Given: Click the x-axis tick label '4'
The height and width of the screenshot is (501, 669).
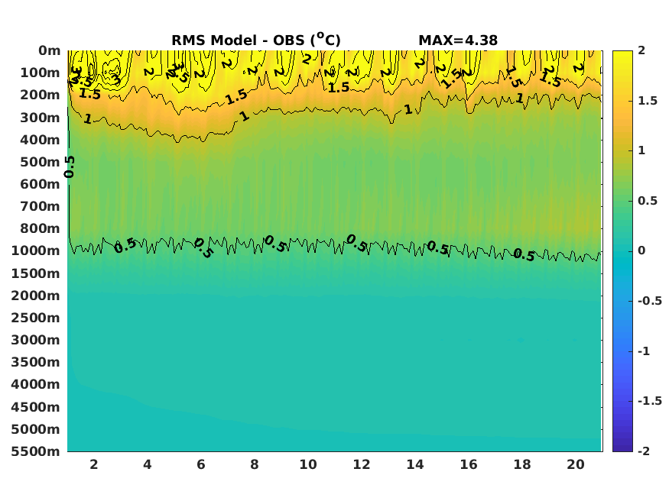Looking at the screenshot, I should (x=148, y=464).
